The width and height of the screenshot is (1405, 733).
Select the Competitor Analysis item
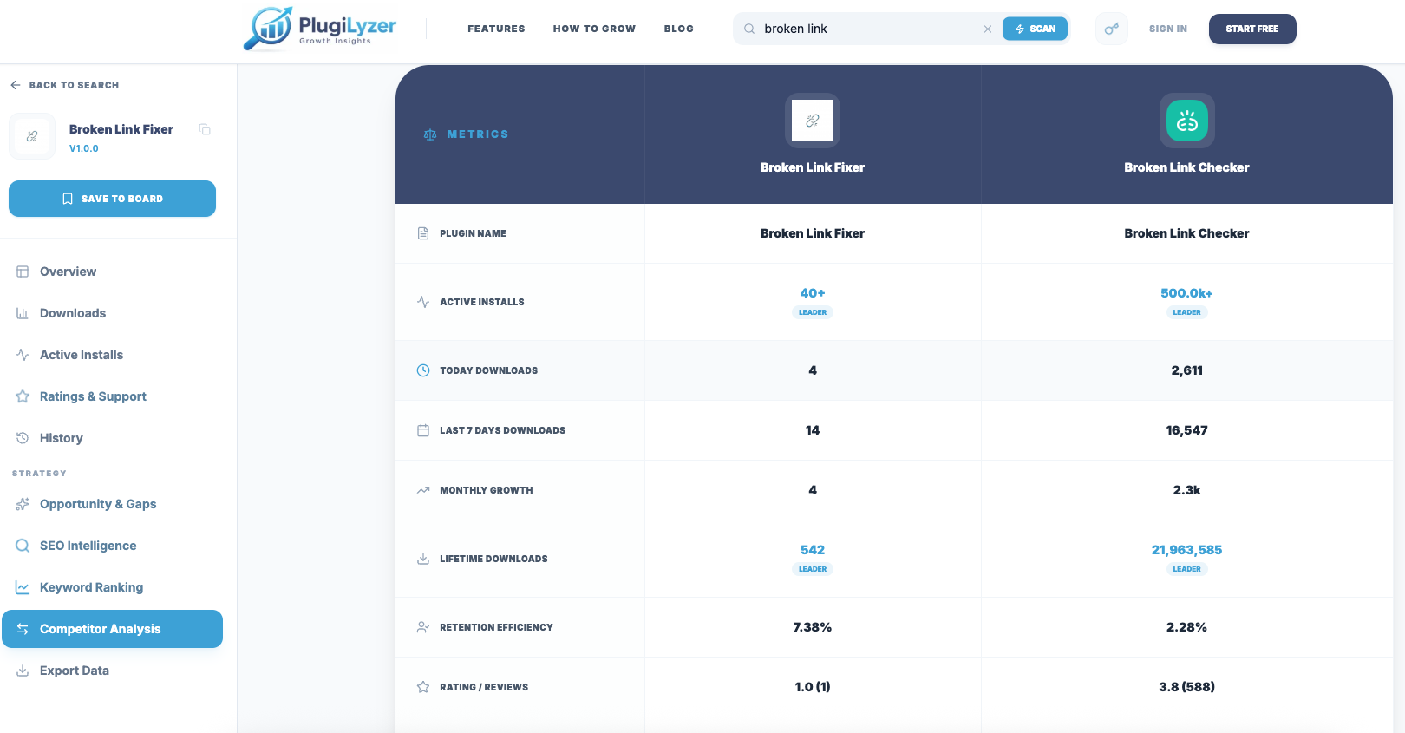[x=113, y=629]
